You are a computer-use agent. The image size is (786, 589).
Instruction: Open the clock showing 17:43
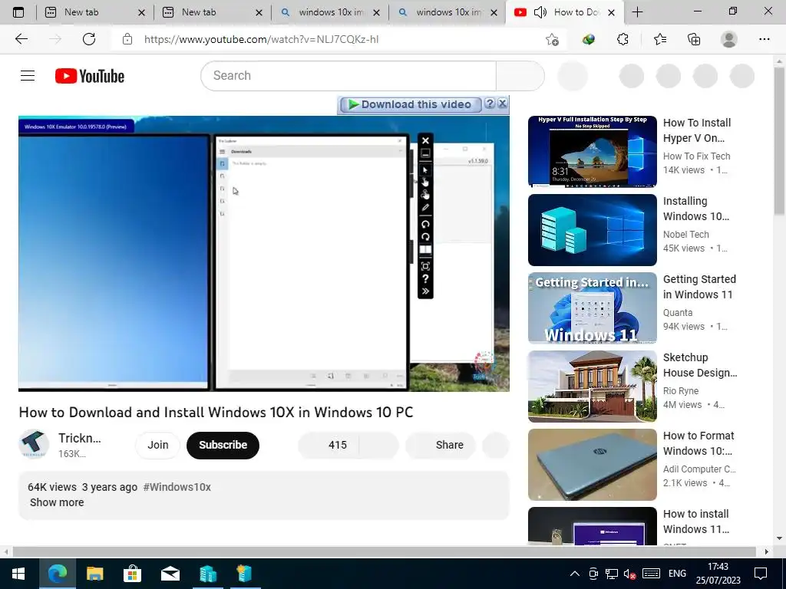pyautogui.click(x=718, y=574)
